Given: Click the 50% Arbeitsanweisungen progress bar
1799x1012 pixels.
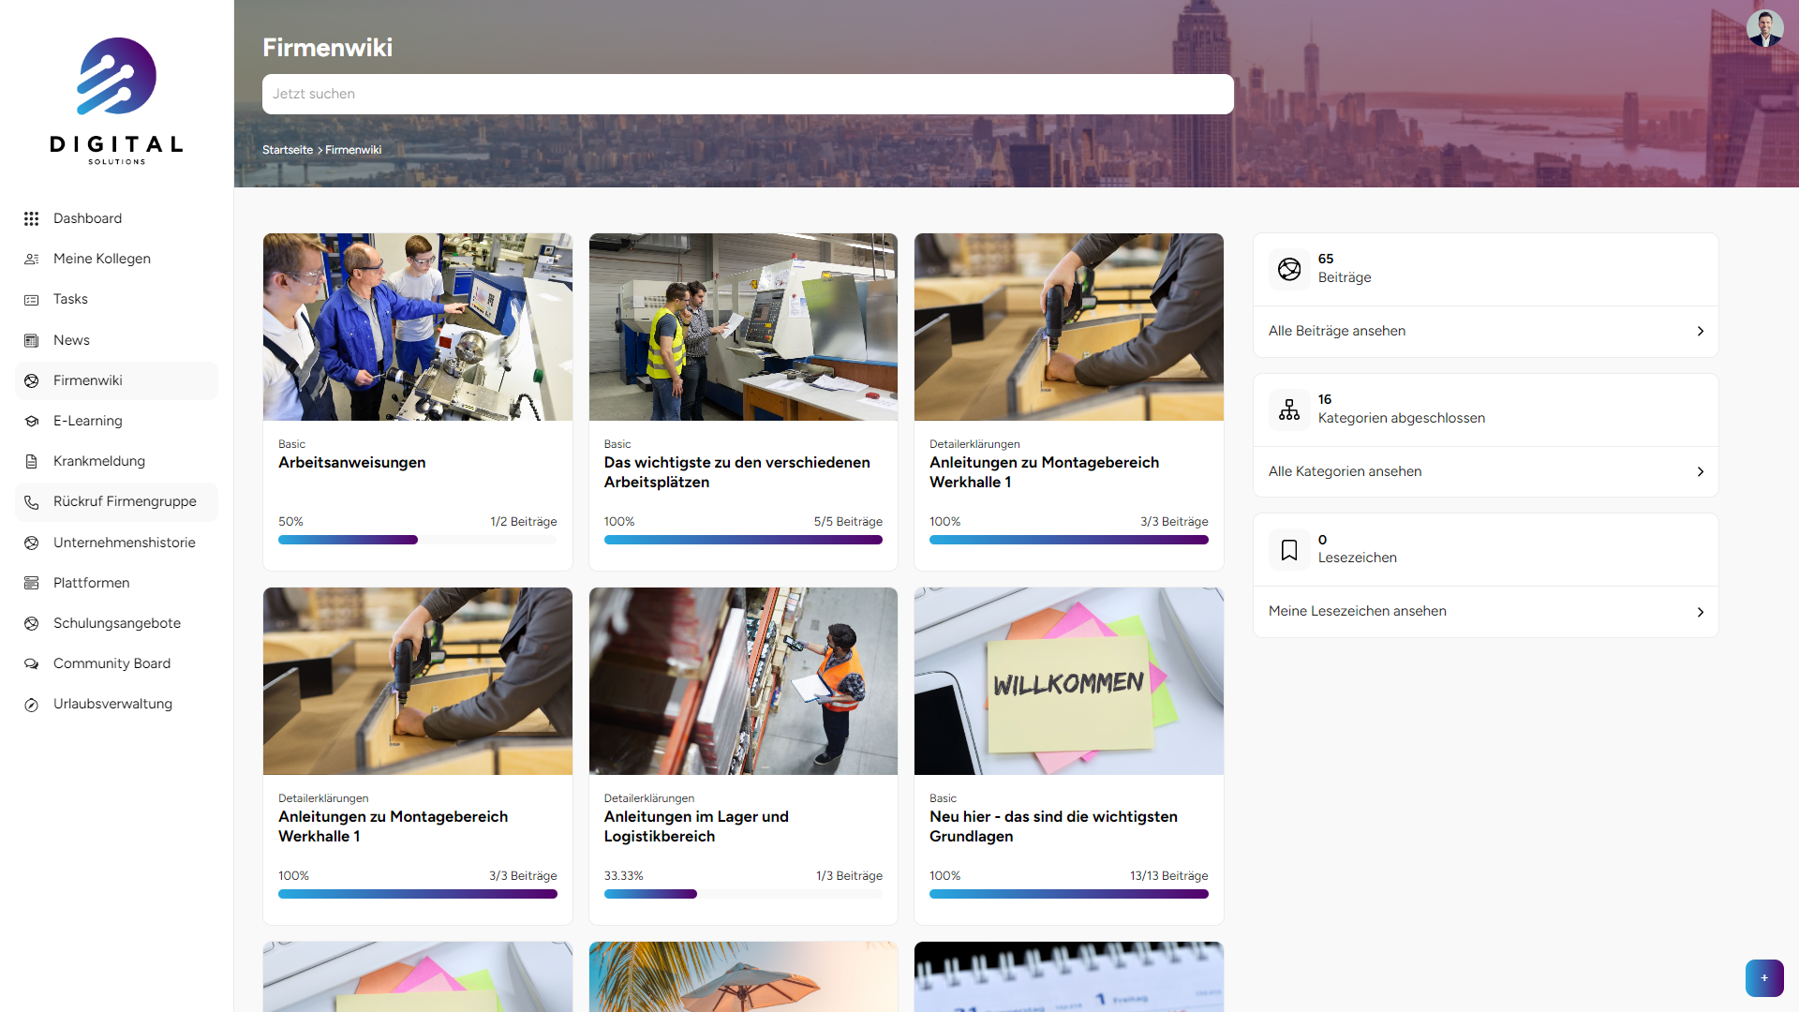Looking at the screenshot, I should coord(418,540).
